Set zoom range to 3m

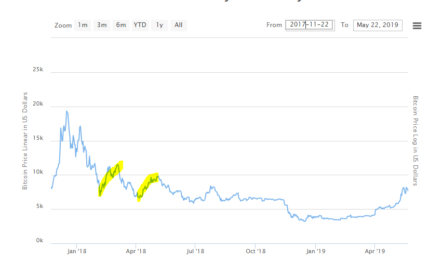coord(102,25)
